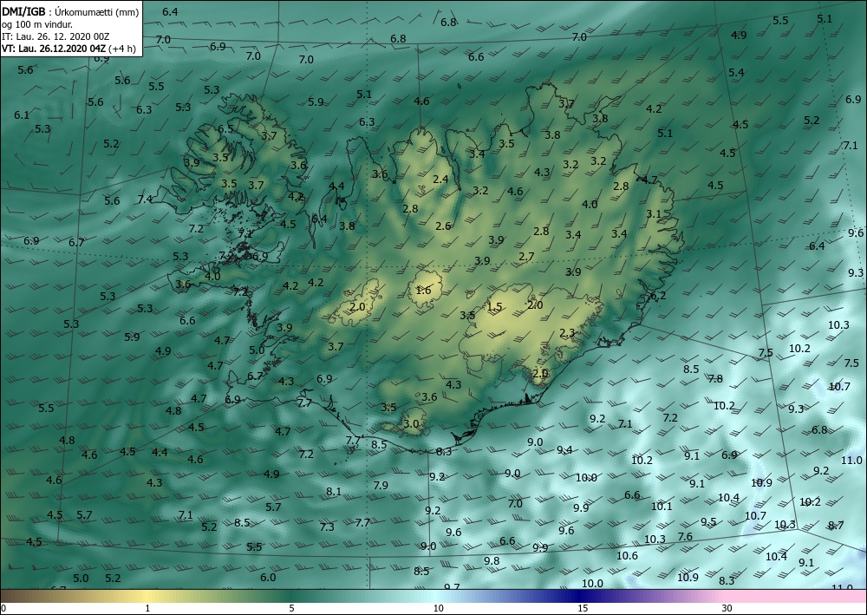Click the '2.6' map value

tap(443, 226)
